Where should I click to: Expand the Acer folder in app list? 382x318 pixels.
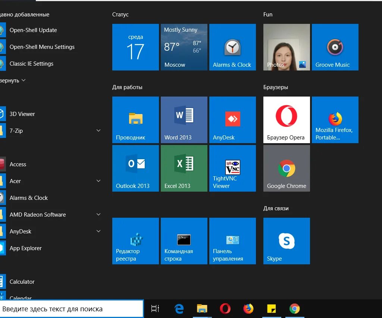pos(98,181)
